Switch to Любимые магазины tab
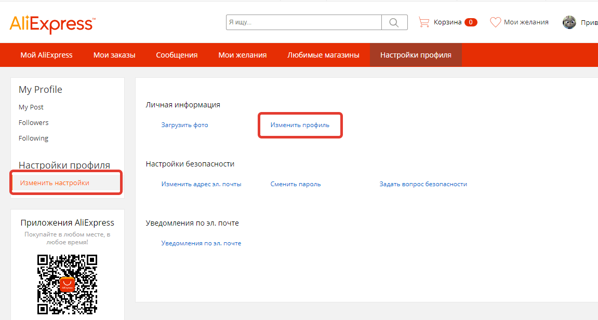 click(323, 55)
